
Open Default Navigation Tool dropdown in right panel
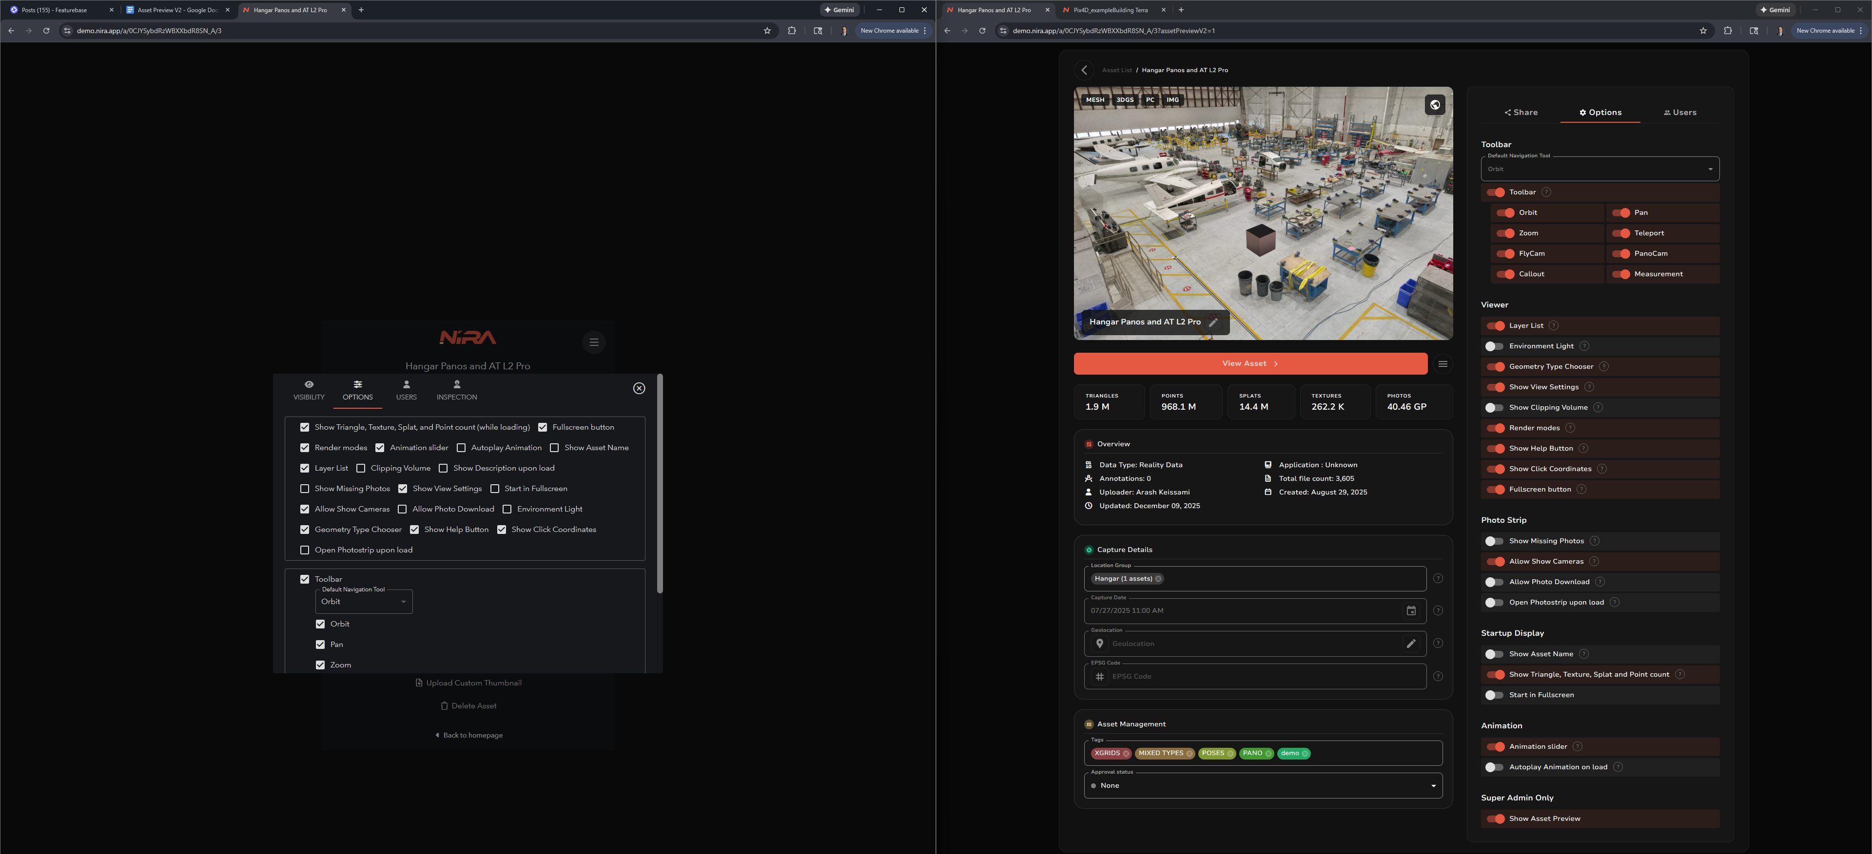pyautogui.click(x=1599, y=169)
